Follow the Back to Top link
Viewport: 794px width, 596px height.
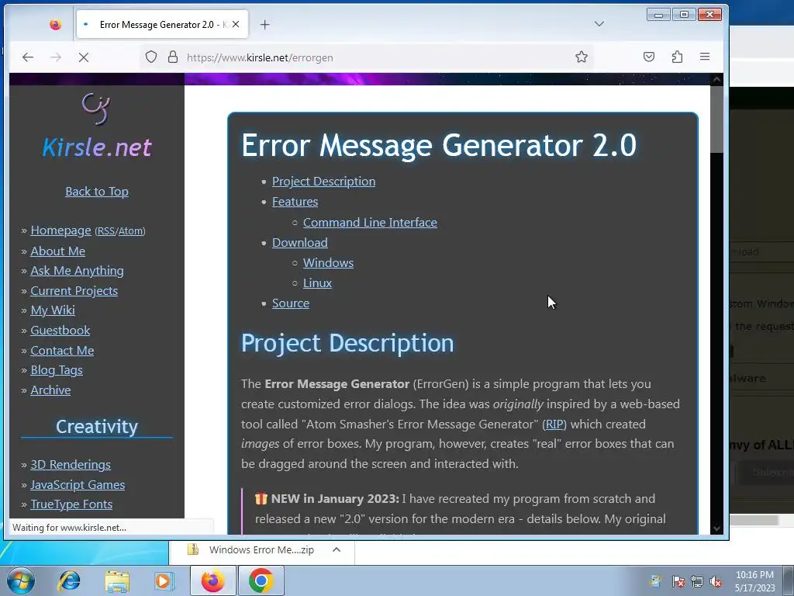tap(97, 192)
